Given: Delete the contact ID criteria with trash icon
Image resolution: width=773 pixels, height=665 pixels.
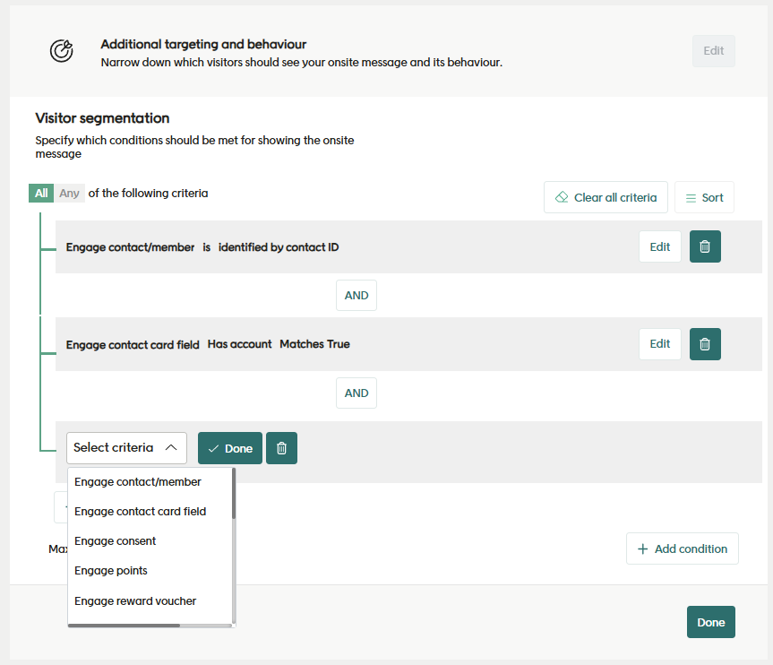Looking at the screenshot, I should point(704,246).
